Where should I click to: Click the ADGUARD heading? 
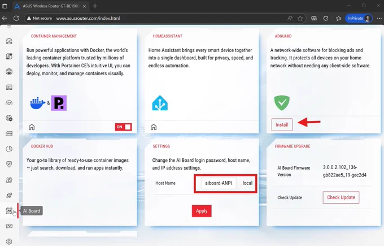pos(283,36)
